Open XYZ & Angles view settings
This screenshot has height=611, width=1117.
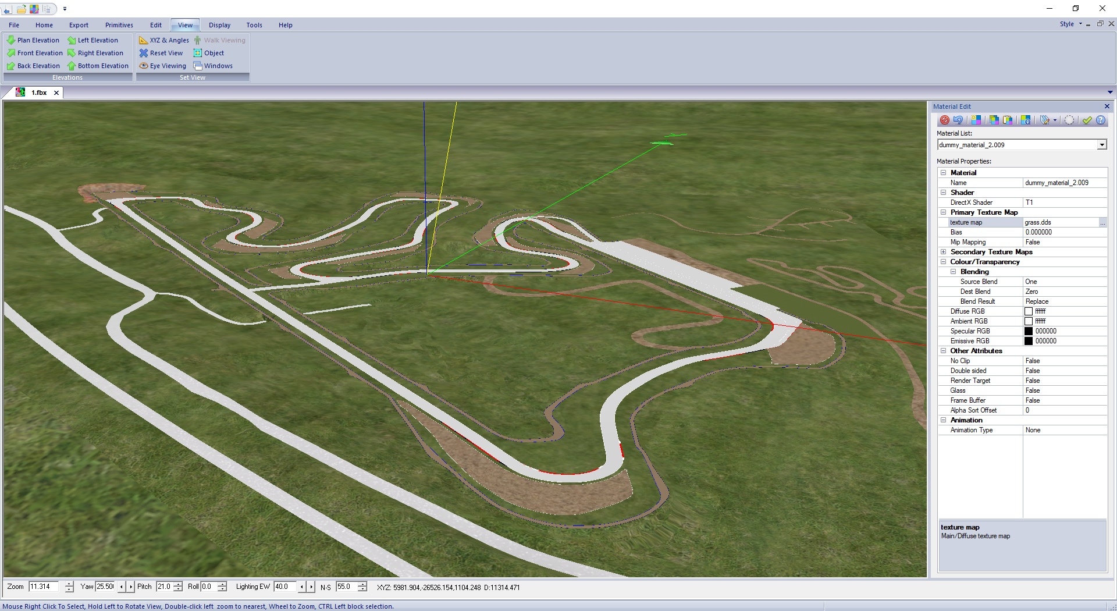point(164,40)
